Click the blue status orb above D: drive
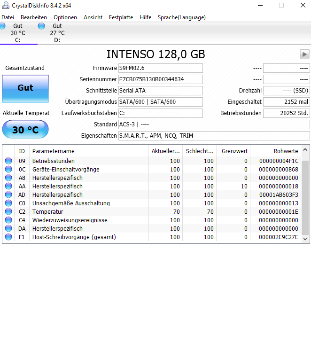 41,26
